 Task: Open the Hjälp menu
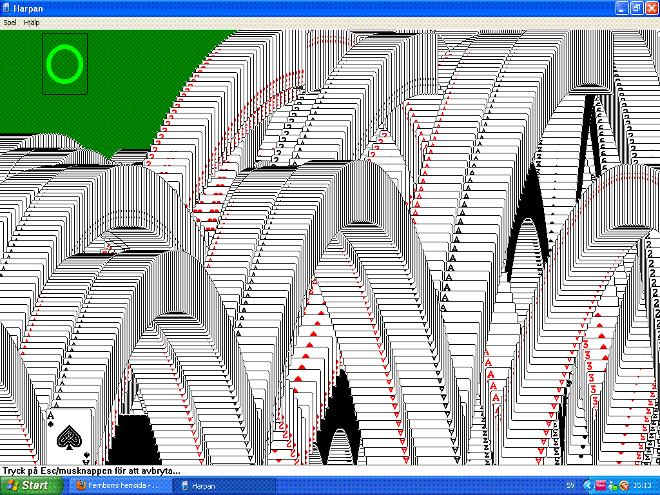(x=32, y=23)
